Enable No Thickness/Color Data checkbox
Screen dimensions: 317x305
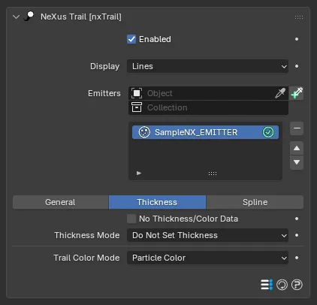(x=131, y=219)
